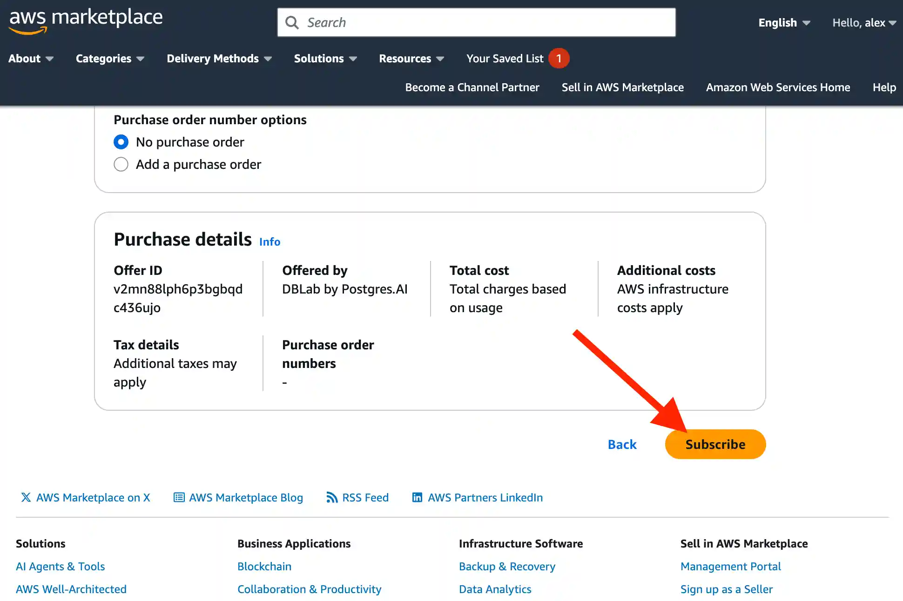This screenshot has width=903, height=601.
Task: Open the Resources menu
Action: (x=411, y=58)
